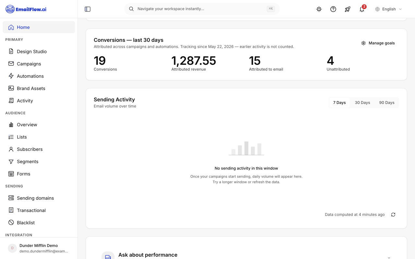Screen dimensions: 415x259
Task: Click the D avatar in sidebar footer
Action: [12, 248]
